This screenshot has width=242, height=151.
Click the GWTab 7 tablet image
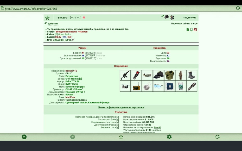pyautogui.click(x=136, y=87)
